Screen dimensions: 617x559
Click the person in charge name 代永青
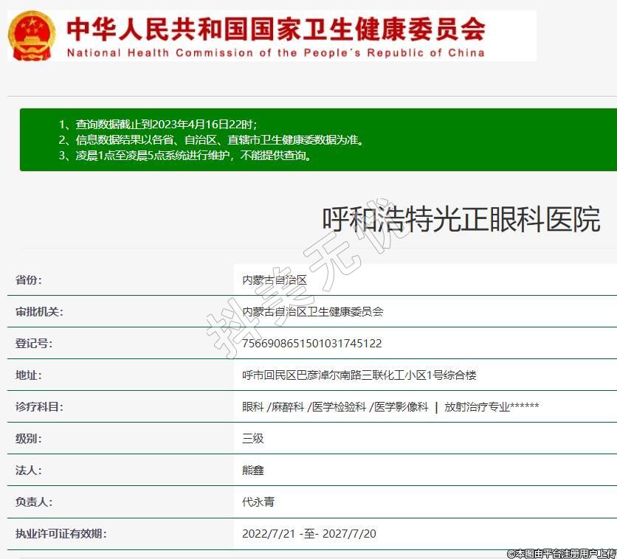[258, 502]
